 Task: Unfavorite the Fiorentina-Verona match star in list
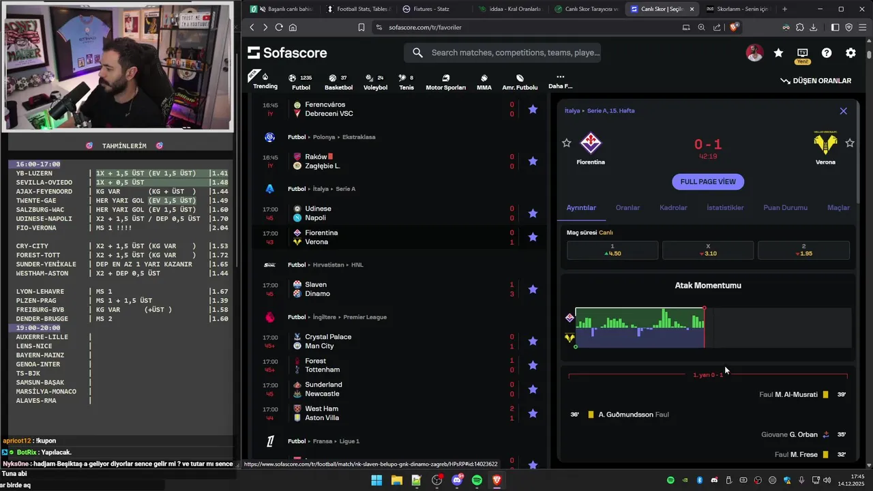point(533,237)
